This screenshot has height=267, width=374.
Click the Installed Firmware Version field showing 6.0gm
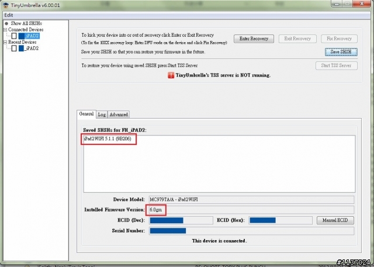pos(251,210)
